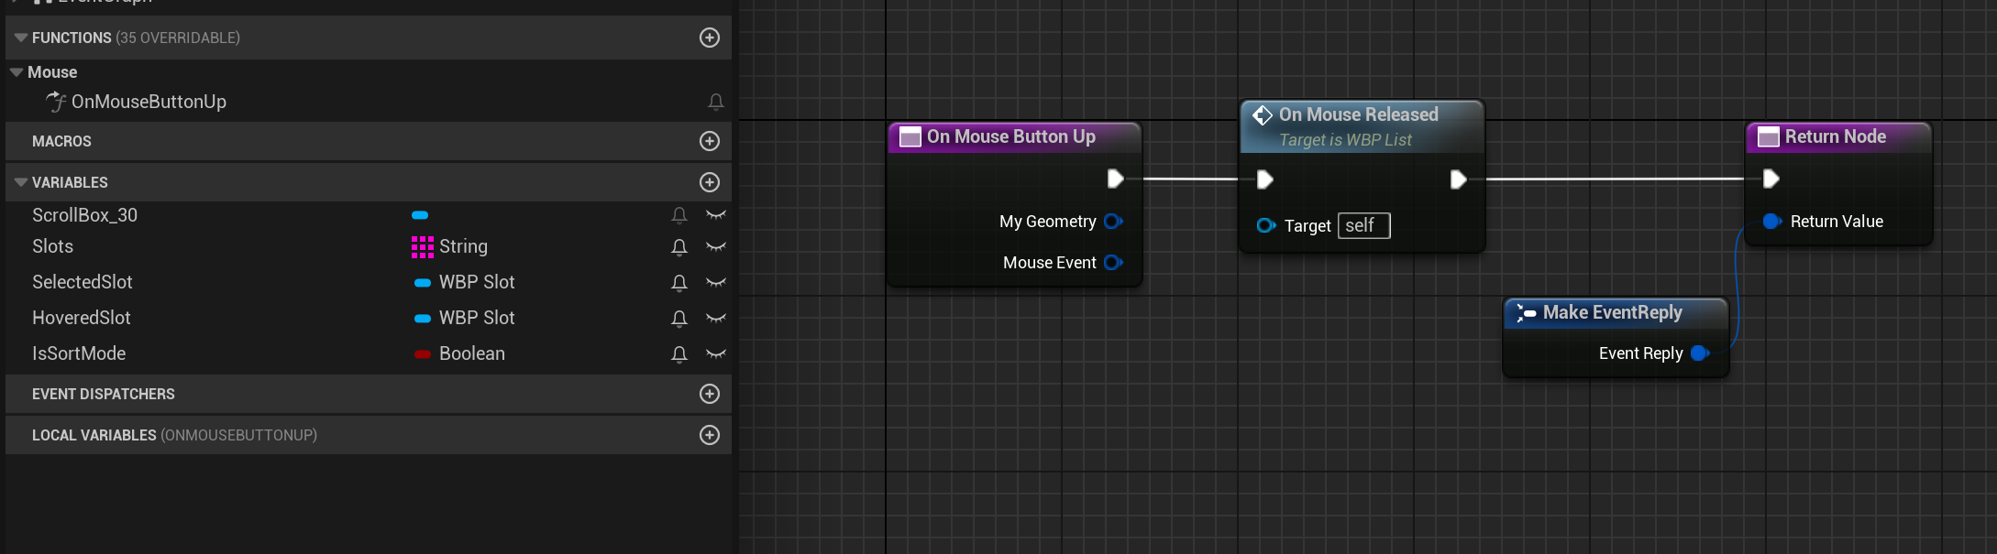The image size is (1997, 554).
Task: Click purple icon on Return Node header
Action: [x=1769, y=137]
